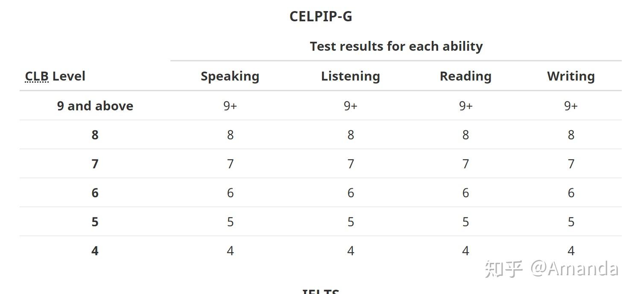
Task: Click the CLB abbreviation in header
Action: click(x=37, y=76)
